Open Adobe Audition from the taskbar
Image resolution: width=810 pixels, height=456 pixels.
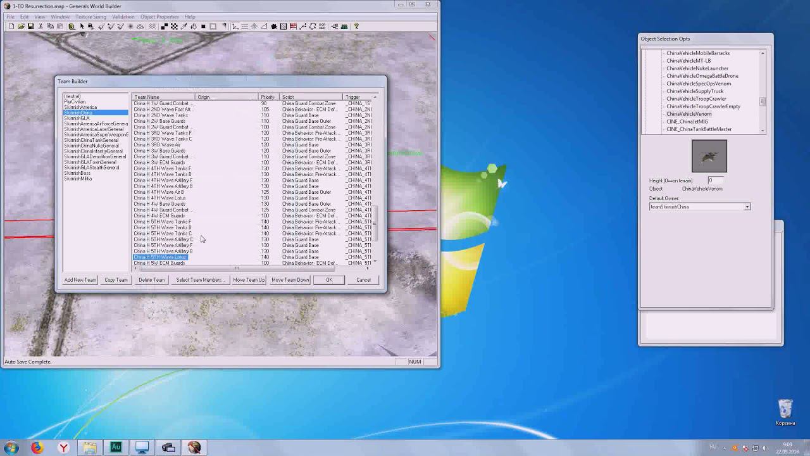[116, 448]
